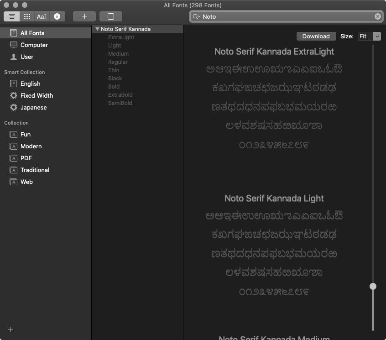Viewport: 386px width, 340px height.
Task: Select the SemiBold style
Action: click(x=120, y=103)
